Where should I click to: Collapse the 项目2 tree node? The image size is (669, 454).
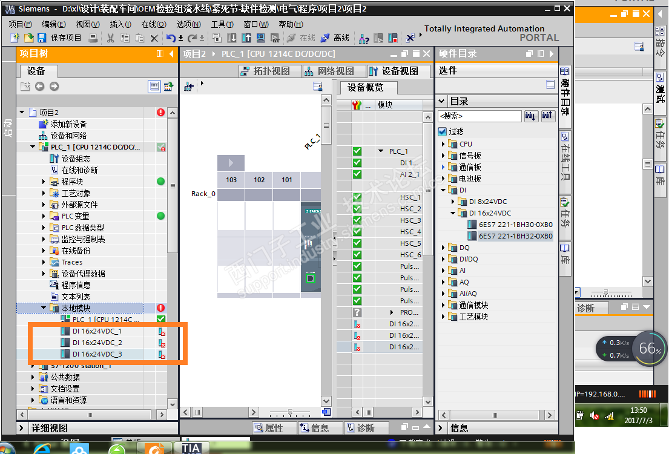click(x=22, y=112)
